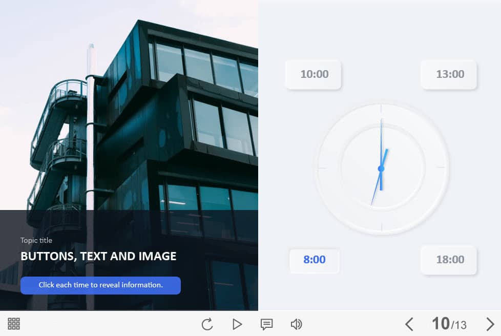Click the 'Click each time' instruction banner
This screenshot has height=336, width=501.
(100, 285)
